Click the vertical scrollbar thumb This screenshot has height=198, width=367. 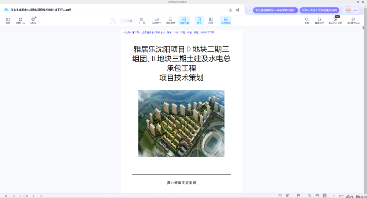point(363,28)
